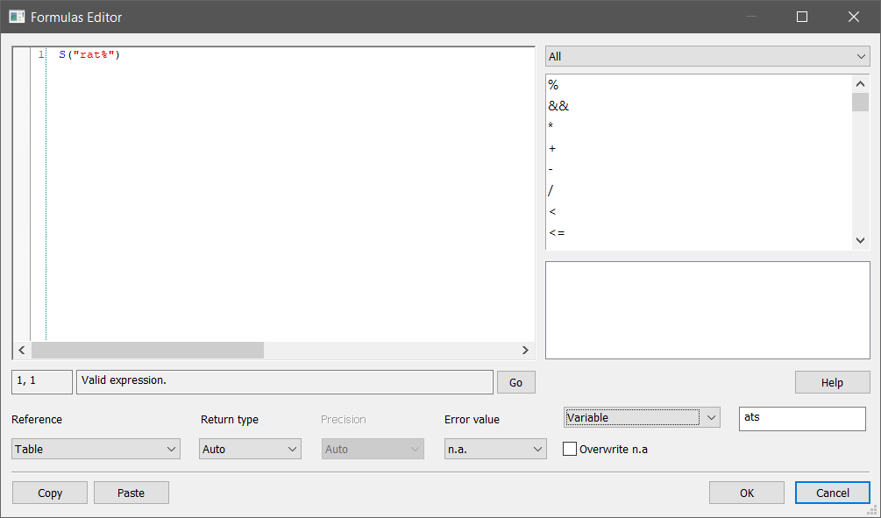881x518 pixels.
Task: Click the editor horizontal scrollbar thumb
Action: point(148,350)
